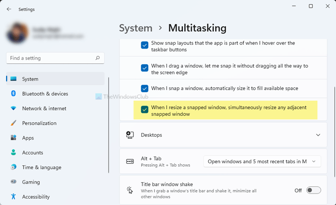336x205 pixels.
Task: Go to Time & language settings
Action: click(x=41, y=168)
